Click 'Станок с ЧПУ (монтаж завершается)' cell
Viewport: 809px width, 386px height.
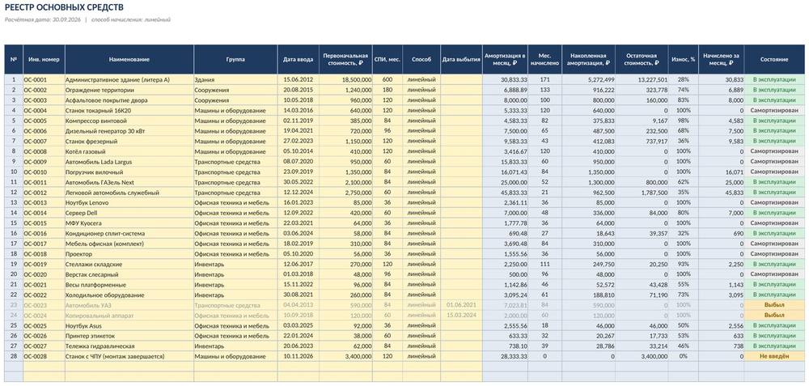click(129, 357)
